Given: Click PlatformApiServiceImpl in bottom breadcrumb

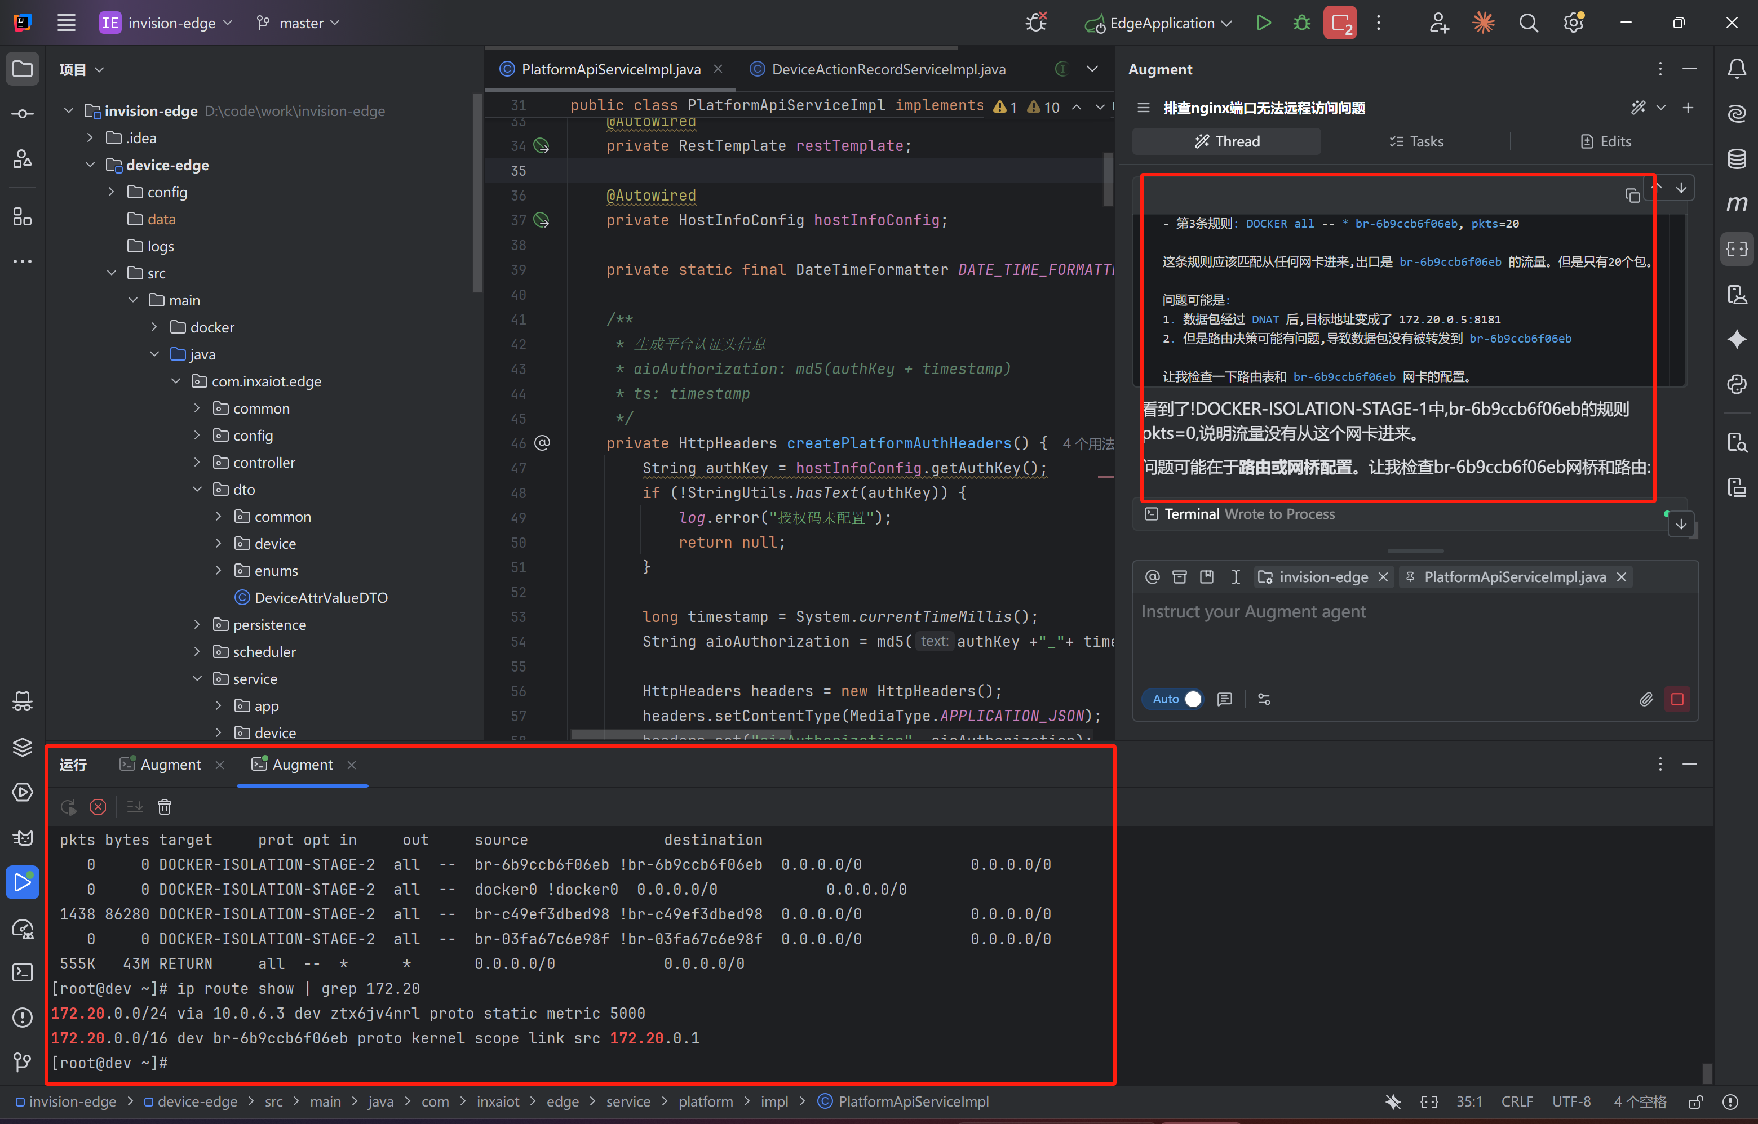Looking at the screenshot, I should [x=913, y=1101].
